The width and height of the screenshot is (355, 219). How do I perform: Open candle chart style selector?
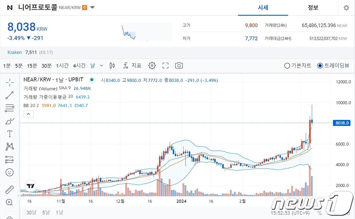[x=112, y=65]
